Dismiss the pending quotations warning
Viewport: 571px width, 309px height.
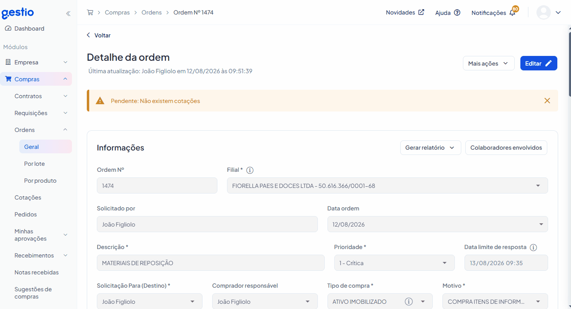(x=547, y=101)
